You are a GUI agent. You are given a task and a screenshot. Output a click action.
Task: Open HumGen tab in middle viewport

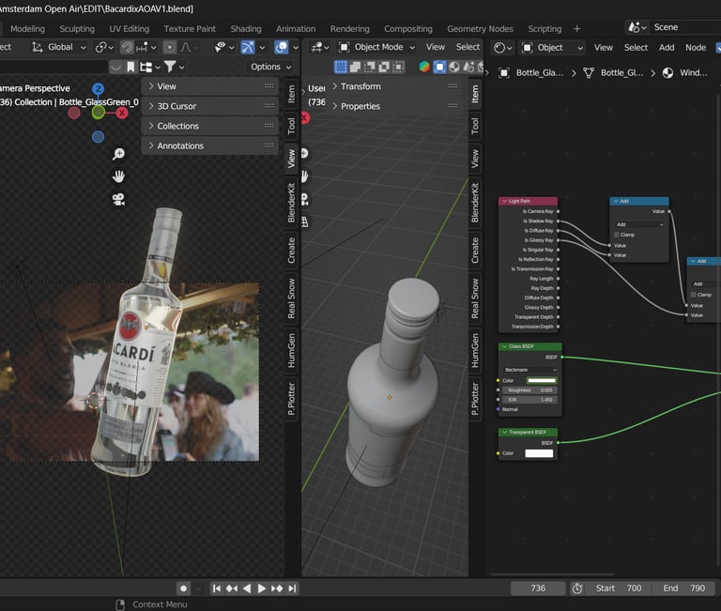tap(475, 351)
